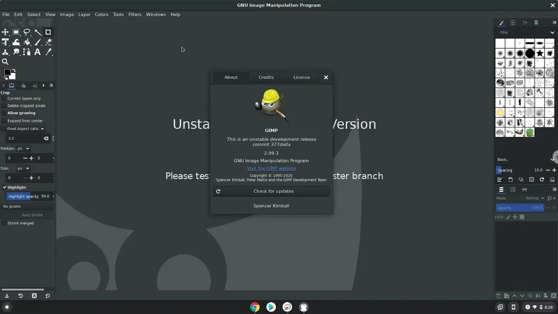The width and height of the screenshot is (558, 314).
Task: Open the No guides dropdown
Action: pos(27,206)
